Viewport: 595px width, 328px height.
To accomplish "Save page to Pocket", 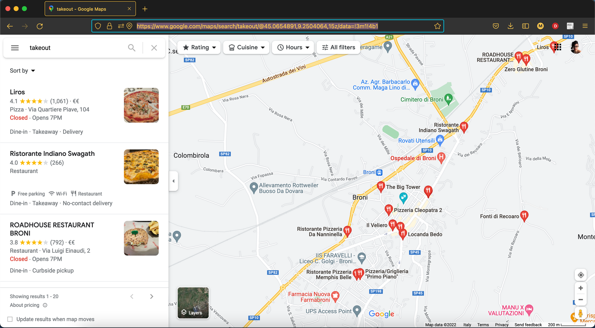I will (x=496, y=26).
